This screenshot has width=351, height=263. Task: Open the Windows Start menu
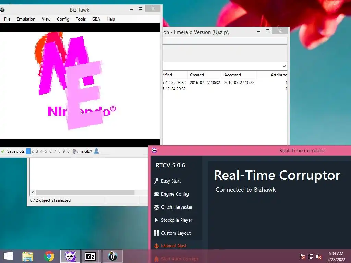click(8, 256)
